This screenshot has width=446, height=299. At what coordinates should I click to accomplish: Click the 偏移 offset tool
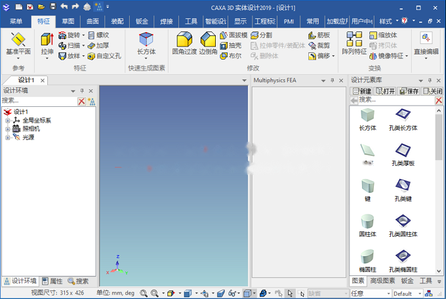coord(319,56)
